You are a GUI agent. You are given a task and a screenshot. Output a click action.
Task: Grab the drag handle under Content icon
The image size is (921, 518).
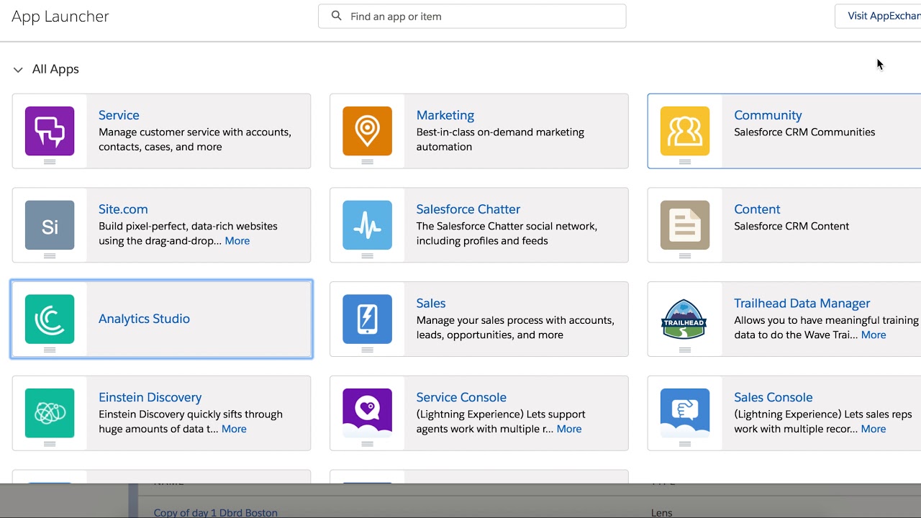(685, 256)
